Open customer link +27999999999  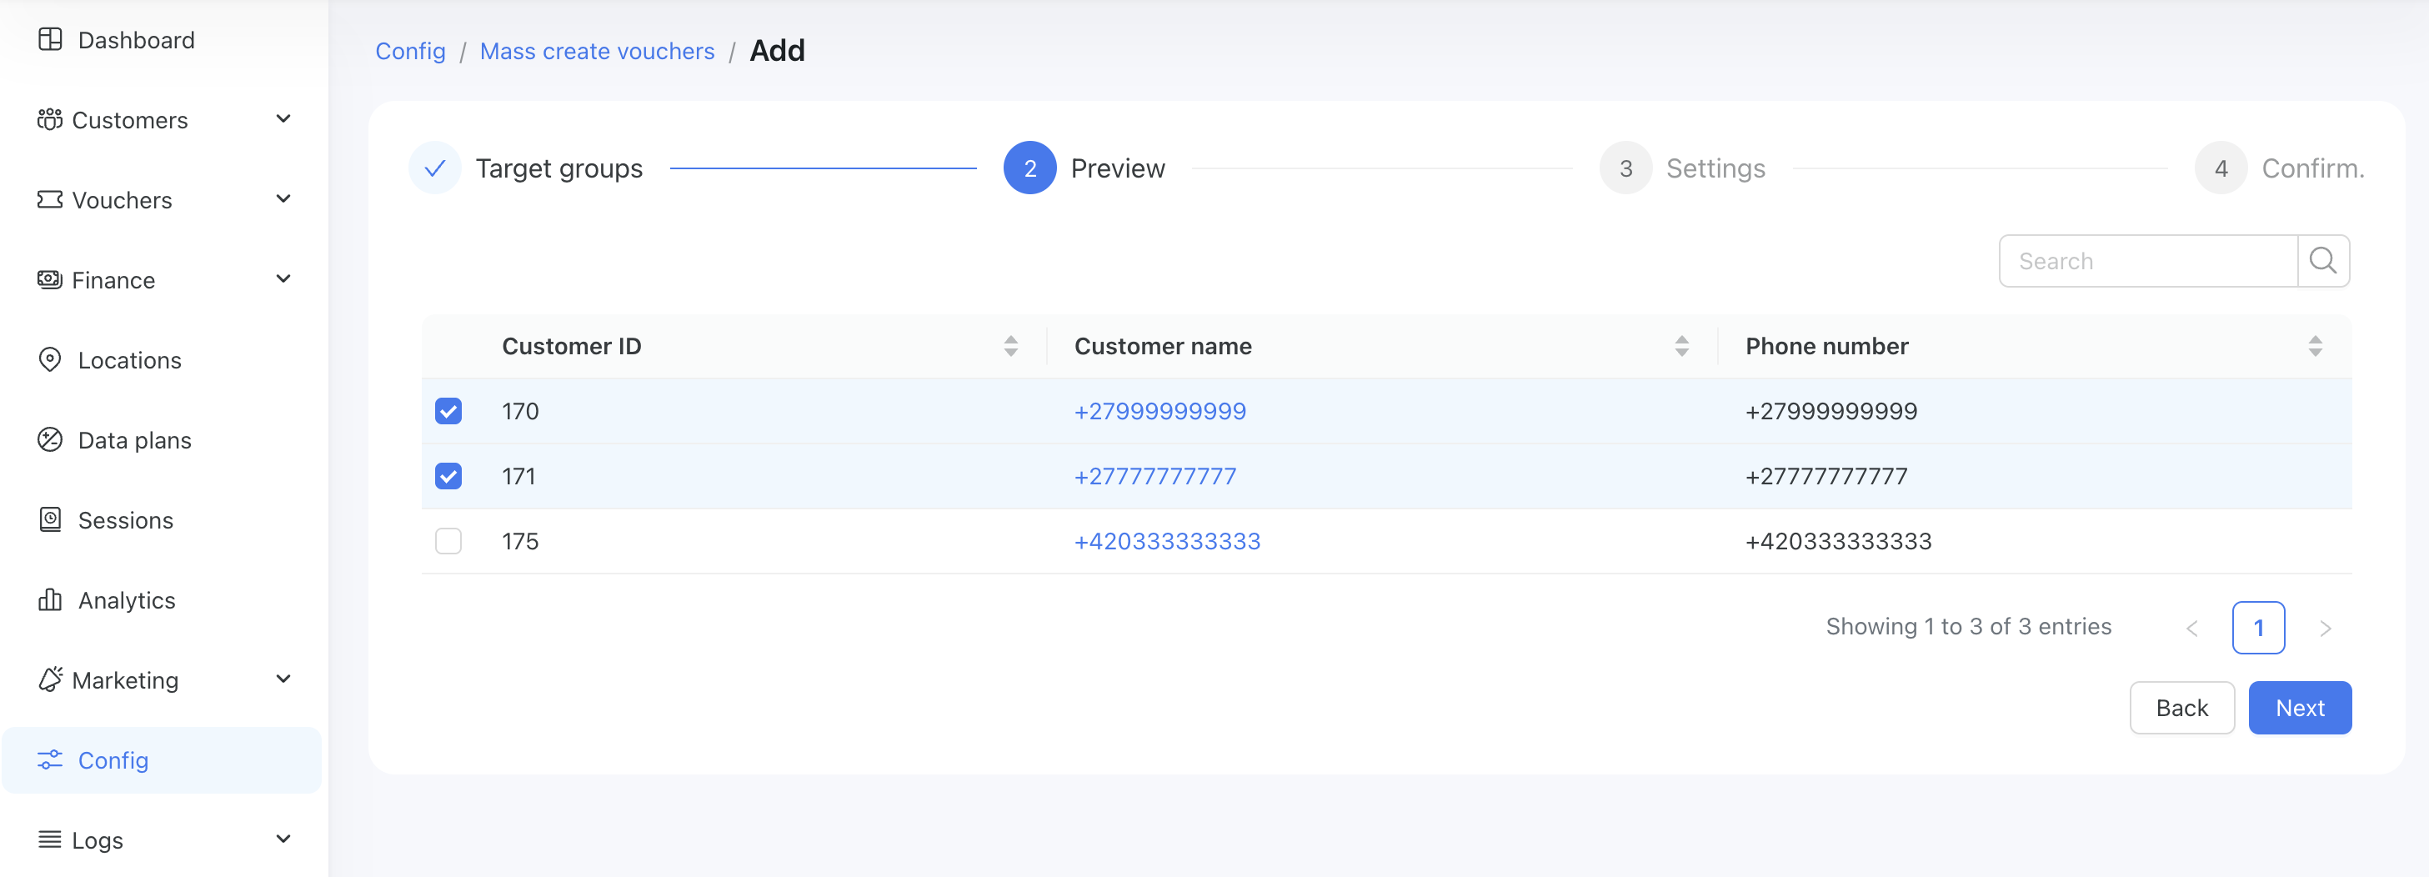[x=1159, y=411]
